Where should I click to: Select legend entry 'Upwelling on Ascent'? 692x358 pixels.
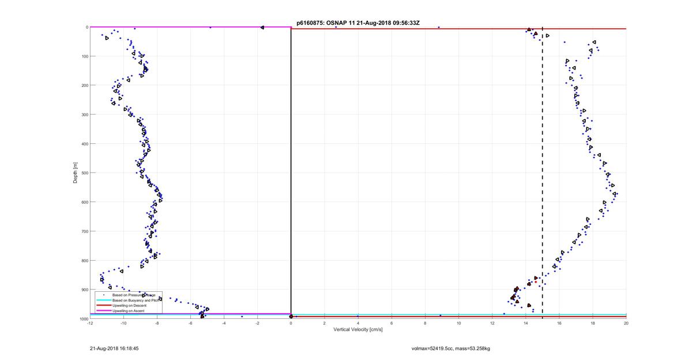pyautogui.click(x=129, y=311)
